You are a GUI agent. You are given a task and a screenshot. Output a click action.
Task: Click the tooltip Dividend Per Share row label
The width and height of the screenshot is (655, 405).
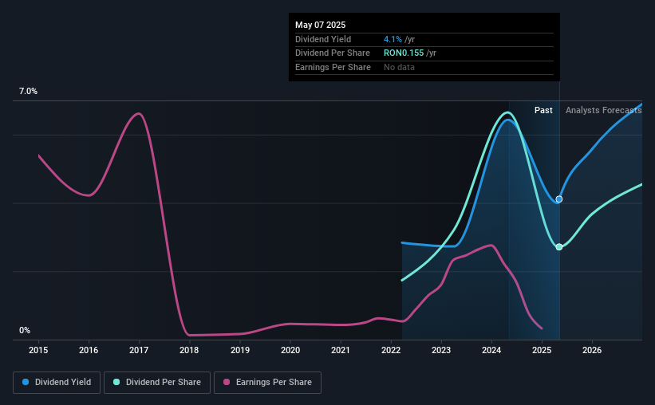pyautogui.click(x=333, y=53)
